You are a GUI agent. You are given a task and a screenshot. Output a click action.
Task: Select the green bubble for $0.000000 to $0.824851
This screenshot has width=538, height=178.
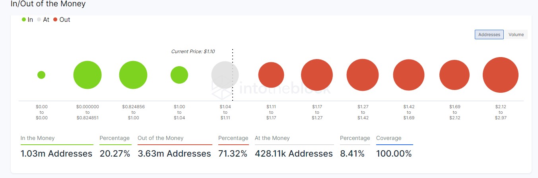click(87, 75)
